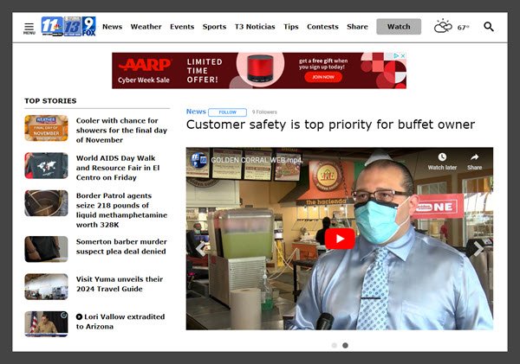Click the partly cloudy weather icon
520x364 pixels.
(x=443, y=27)
